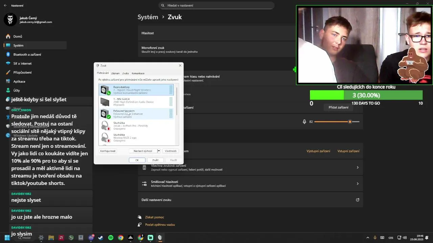
Task: Click Konfigurovat button
Action: 108,151
